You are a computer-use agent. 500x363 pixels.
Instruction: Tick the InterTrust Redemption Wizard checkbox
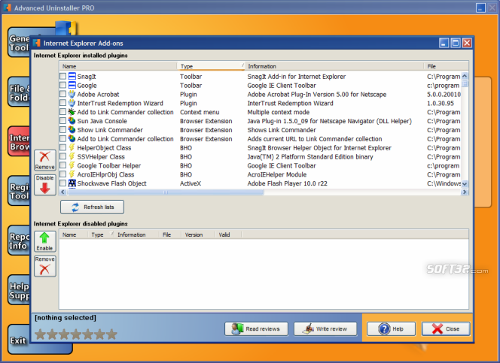[x=62, y=104]
